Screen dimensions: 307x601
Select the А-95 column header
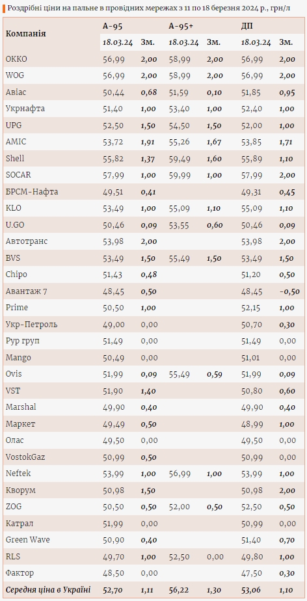[x=112, y=26]
